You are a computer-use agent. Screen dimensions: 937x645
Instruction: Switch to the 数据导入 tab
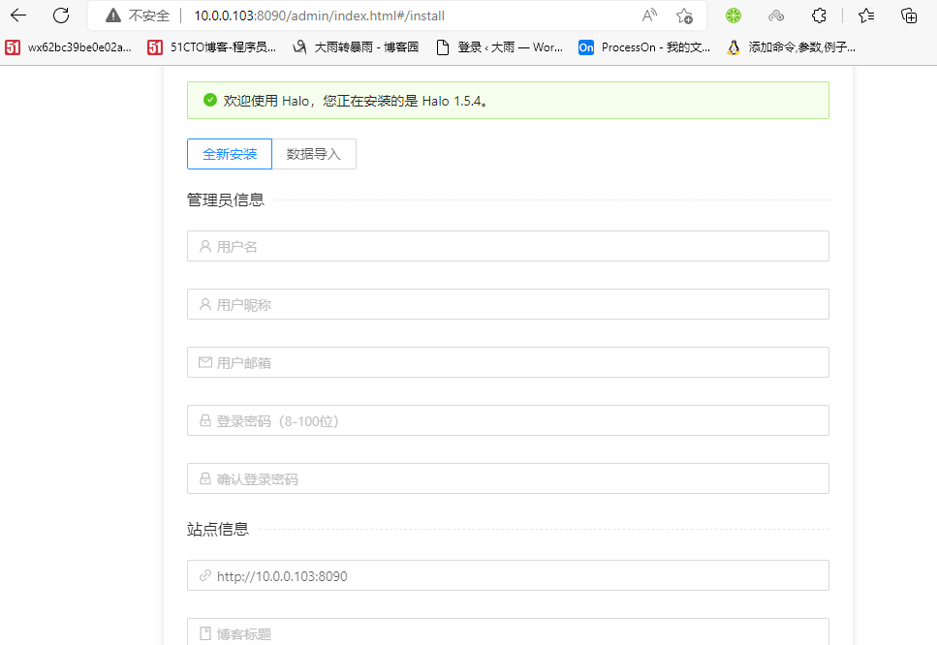[314, 154]
